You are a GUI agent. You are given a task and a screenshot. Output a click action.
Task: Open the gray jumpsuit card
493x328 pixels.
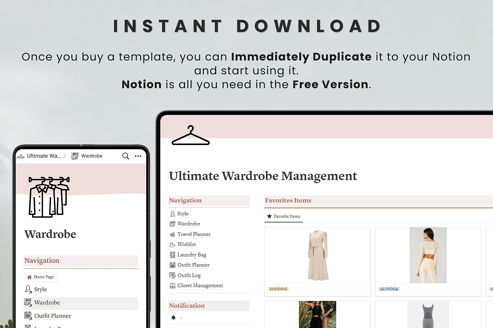click(x=428, y=314)
